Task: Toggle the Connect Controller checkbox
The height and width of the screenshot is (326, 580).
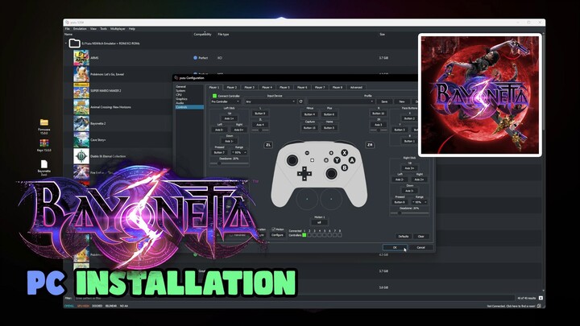Action: [x=214, y=96]
